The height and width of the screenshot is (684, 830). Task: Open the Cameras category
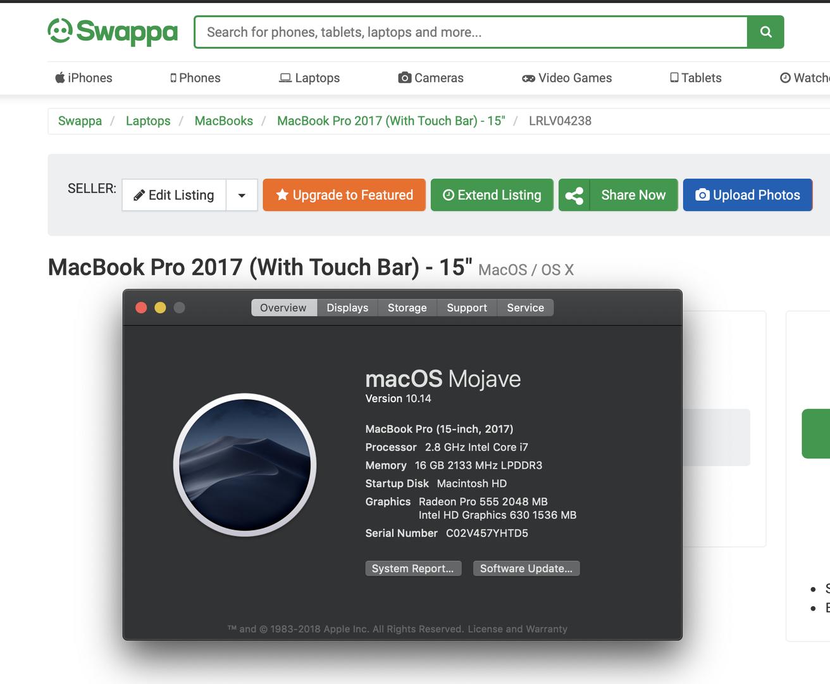431,78
